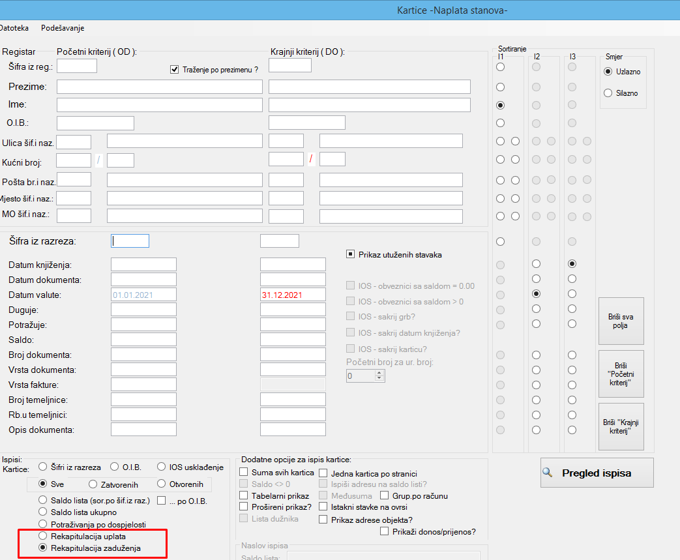
Task: Enable Tabelarni prikaz checkbox
Action: click(244, 495)
